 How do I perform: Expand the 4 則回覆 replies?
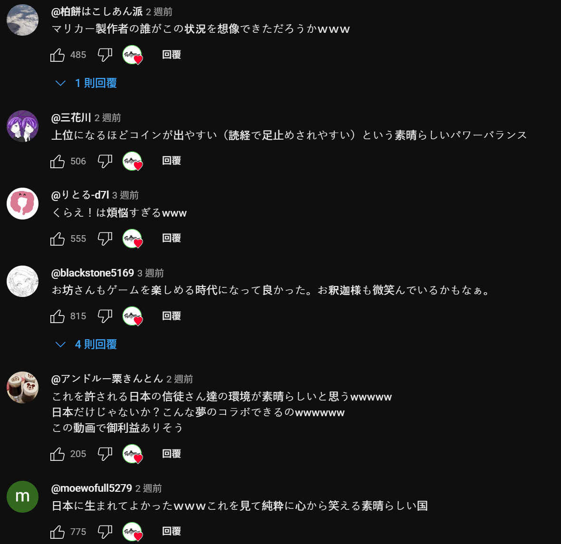point(86,344)
